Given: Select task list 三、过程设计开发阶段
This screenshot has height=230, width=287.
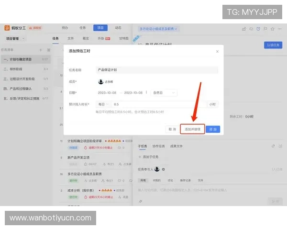Looking at the screenshot, I should point(26,79).
